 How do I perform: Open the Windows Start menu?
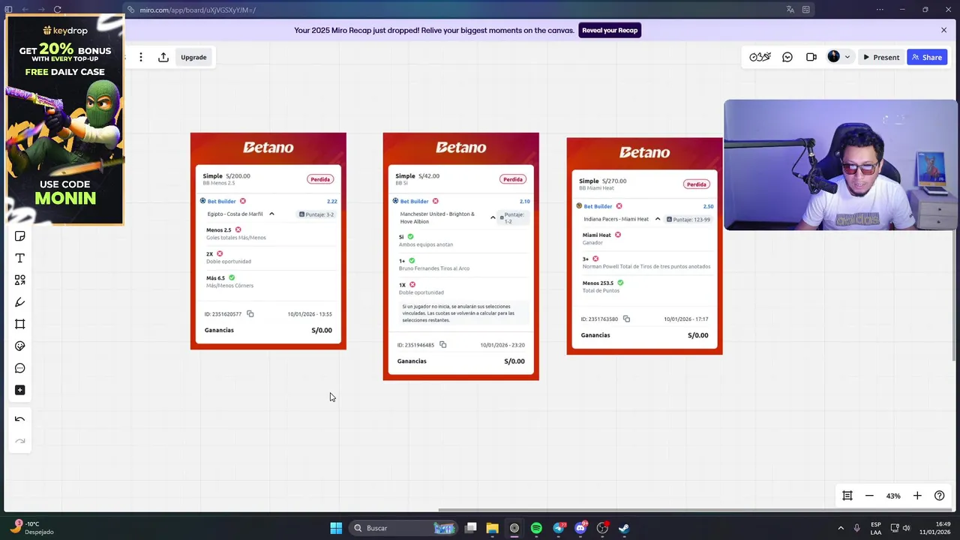(x=336, y=528)
